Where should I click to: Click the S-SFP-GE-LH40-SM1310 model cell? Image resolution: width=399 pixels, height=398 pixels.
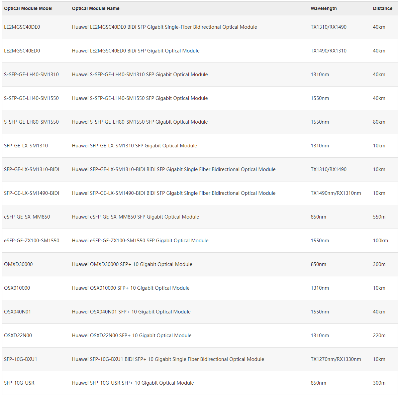pyautogui.click(x=36, y=75)
